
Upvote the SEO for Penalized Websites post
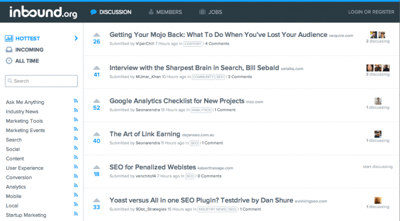coord(97,167)
